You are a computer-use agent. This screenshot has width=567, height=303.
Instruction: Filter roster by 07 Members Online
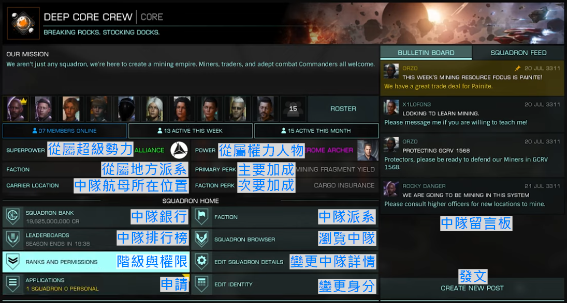65,131
